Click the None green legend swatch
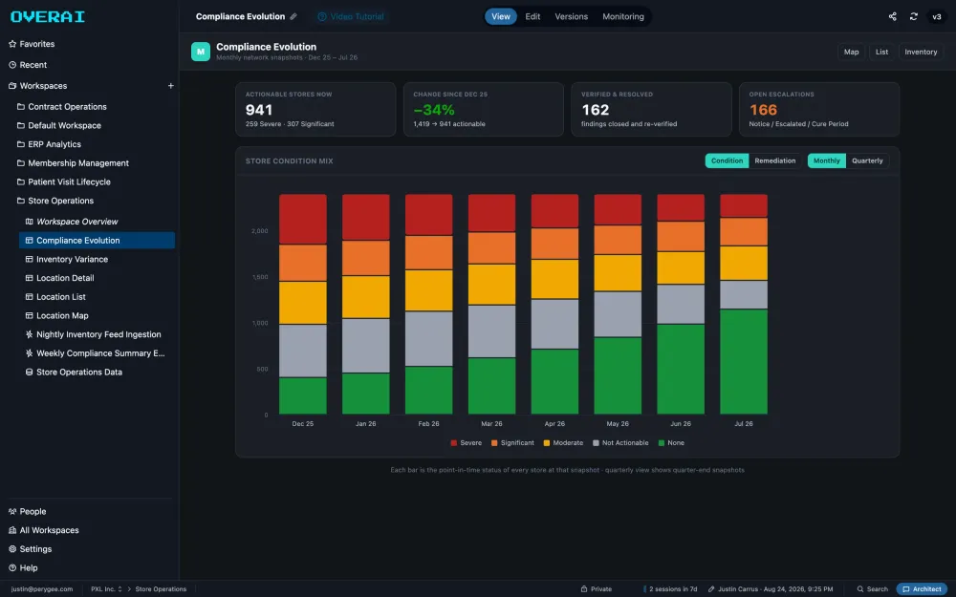The height and width of the screenshot is (597, 956). point(662,443)
